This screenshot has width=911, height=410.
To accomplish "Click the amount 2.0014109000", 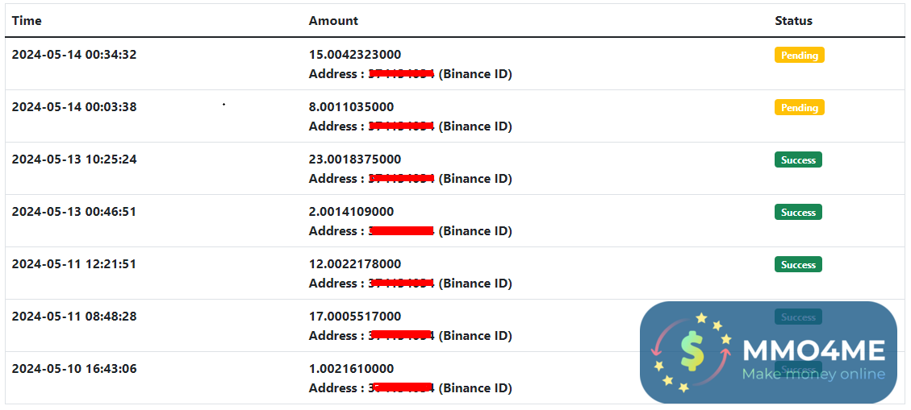I will pyautogui.click(x=351, y=211).
